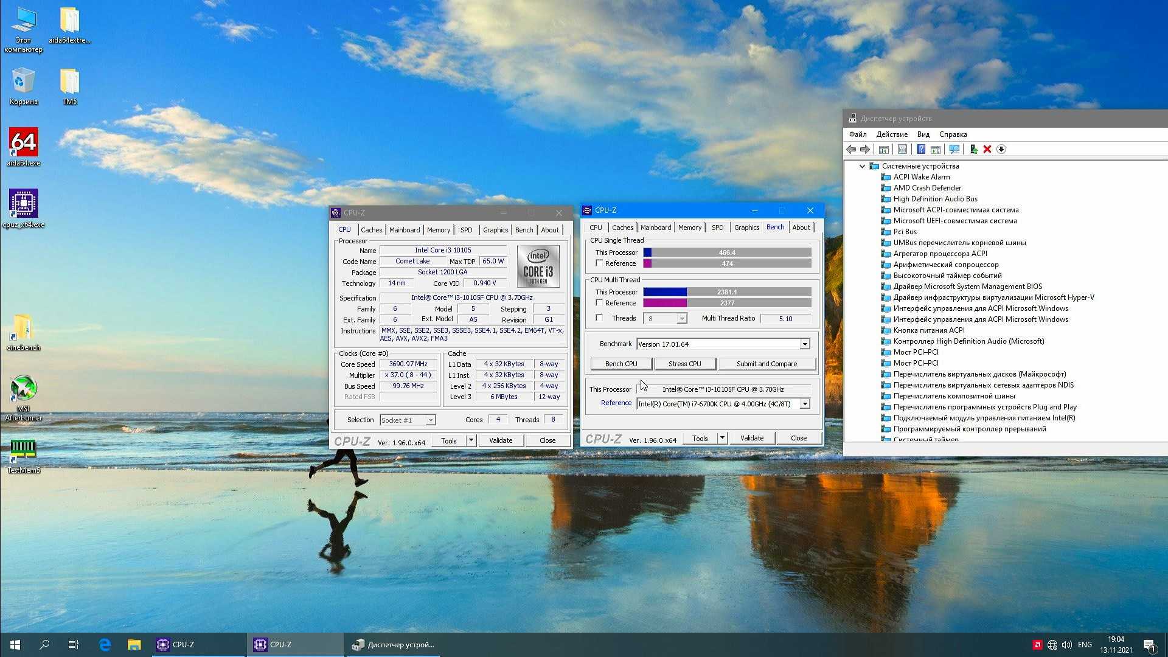Viewport: 1168px width, 657px height.
Task: Click the Submit and Compare button
Action: [766, 364]
